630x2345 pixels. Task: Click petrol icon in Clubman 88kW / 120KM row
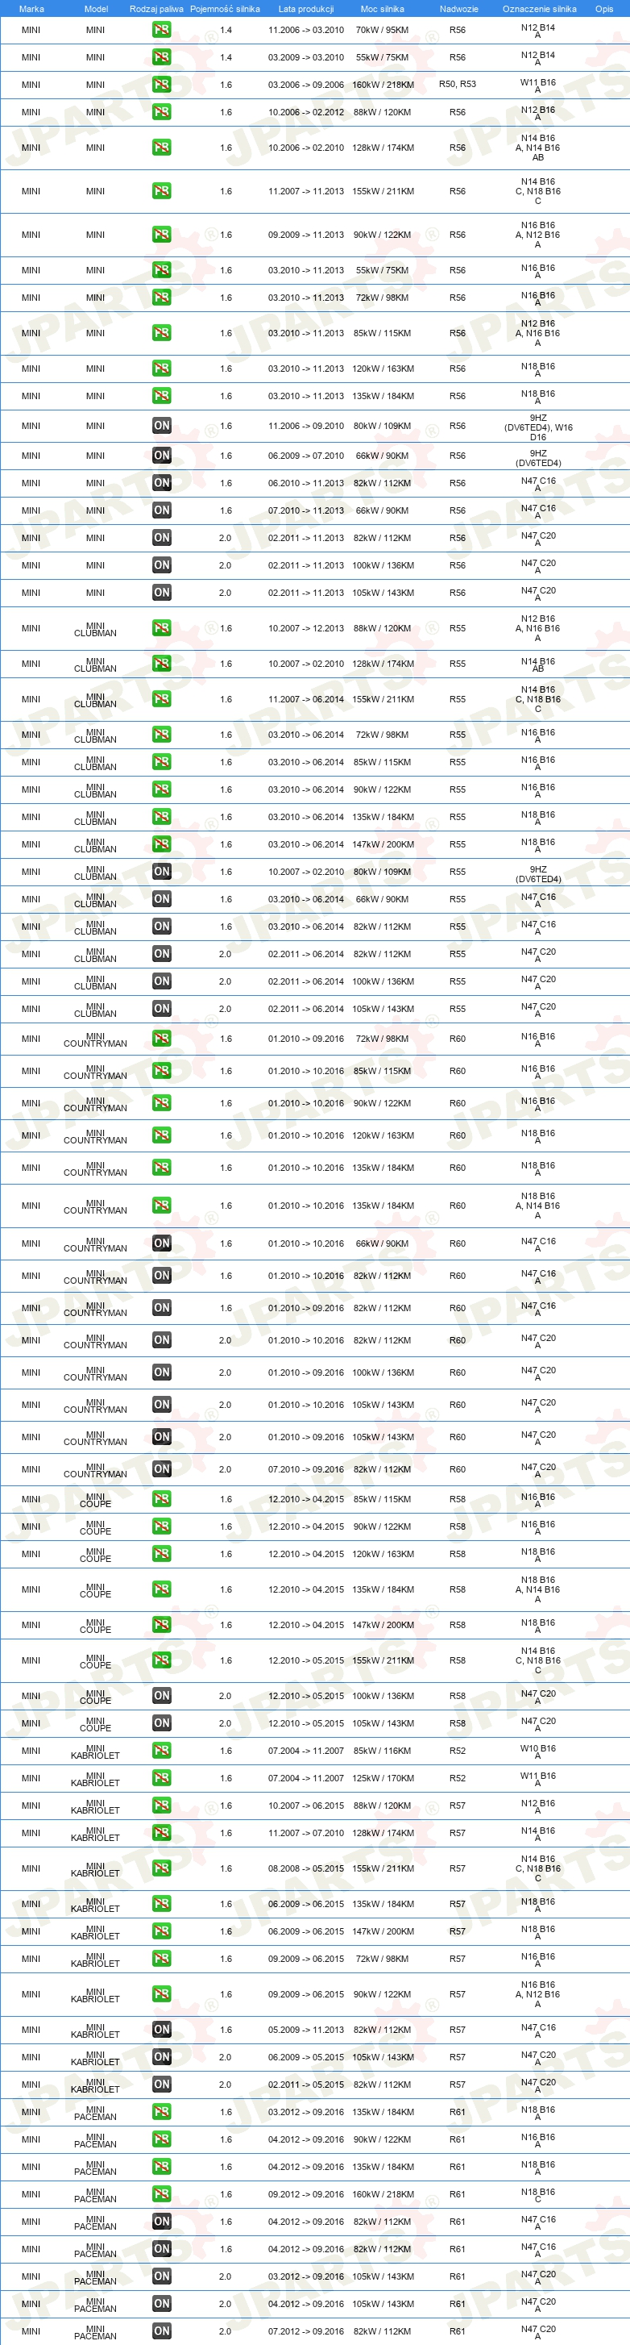pos(162,628)
